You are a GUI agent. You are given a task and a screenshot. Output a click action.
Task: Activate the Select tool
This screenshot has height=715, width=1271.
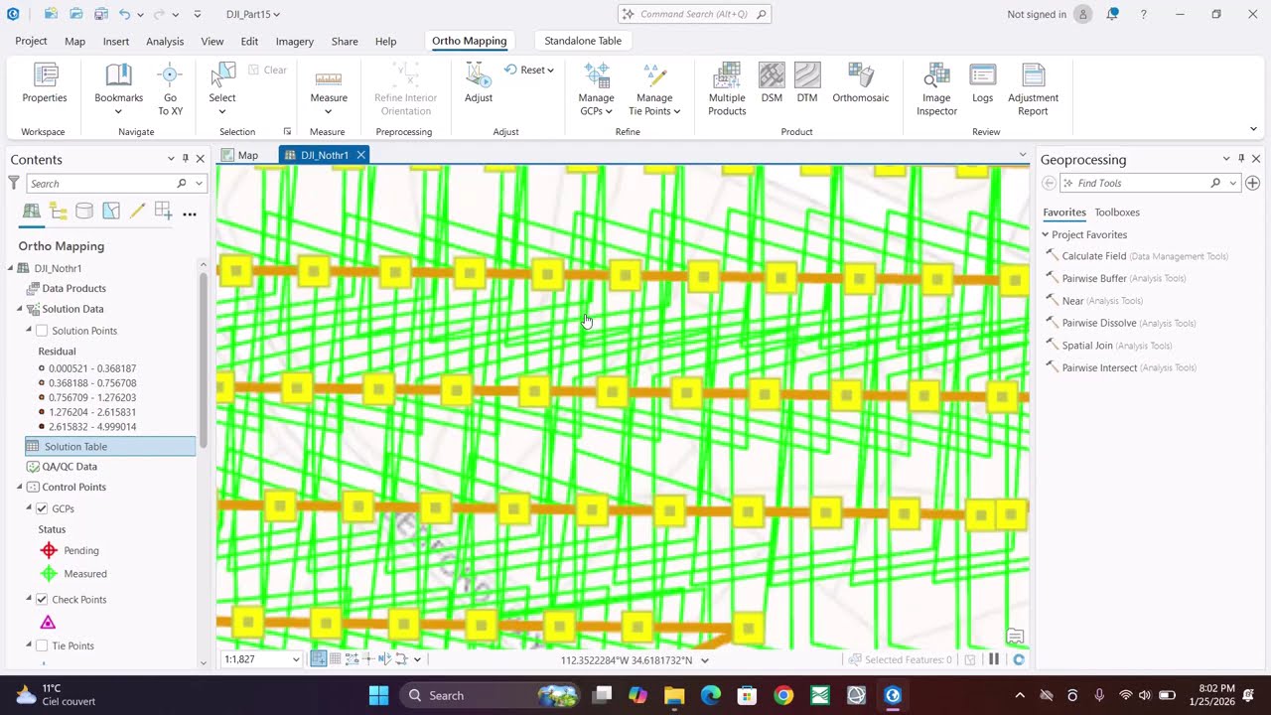(222, 89)
